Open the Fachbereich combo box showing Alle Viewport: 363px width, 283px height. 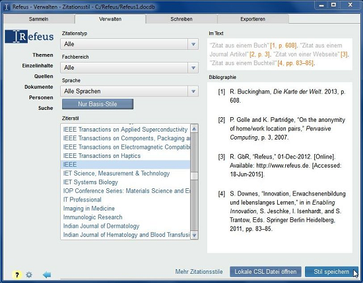129,68
